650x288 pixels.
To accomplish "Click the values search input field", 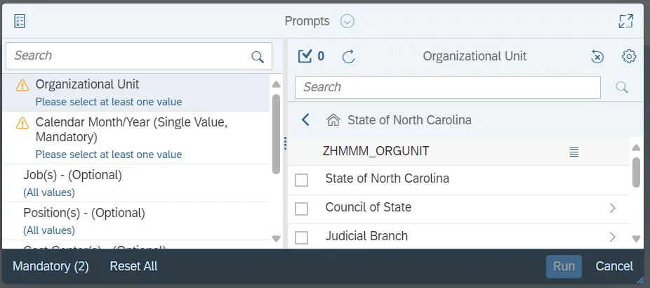I will click(447, 87).
